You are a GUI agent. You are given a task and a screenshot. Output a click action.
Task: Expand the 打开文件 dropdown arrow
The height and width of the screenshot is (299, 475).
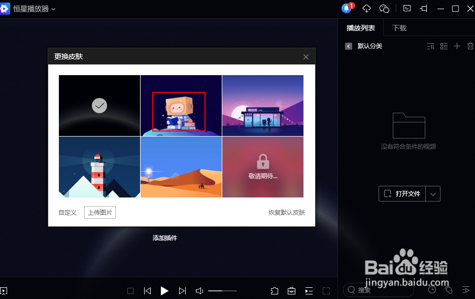(x=433, y=194)
